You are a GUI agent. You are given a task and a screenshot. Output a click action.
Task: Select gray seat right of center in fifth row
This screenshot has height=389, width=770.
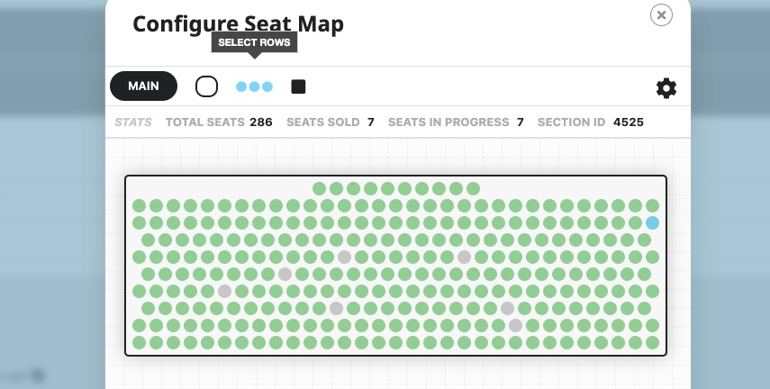pos(464,257)
